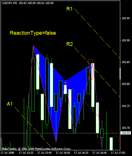The height and width of the screenshot is (156, 132).
Task: Click the 17 Jul 16:45 time label
Action: click(100, 153)
